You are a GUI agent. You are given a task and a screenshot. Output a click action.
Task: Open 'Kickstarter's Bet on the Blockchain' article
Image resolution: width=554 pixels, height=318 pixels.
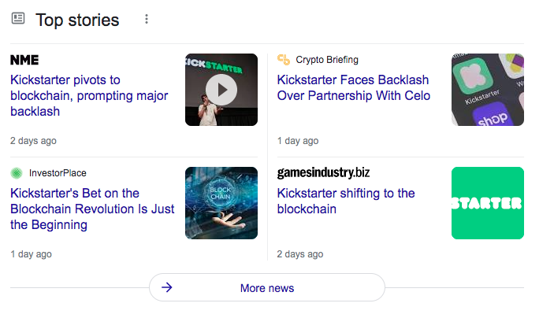tap(92, 209)
